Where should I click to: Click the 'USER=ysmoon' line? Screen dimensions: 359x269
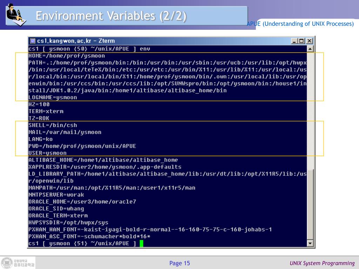[47, 153]
